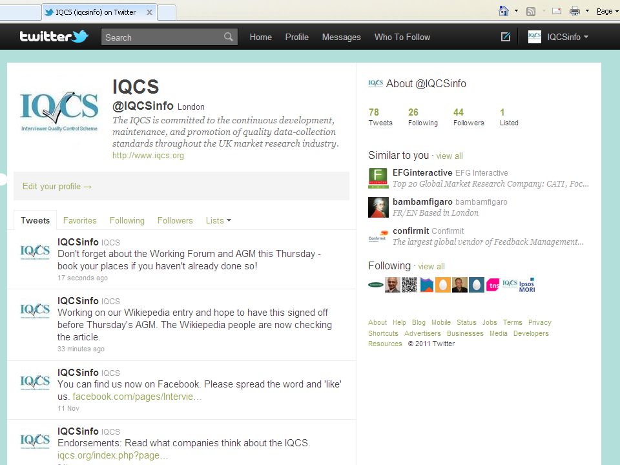Open bambamfigaro's portrait avatar
This screenshot has height=465, width=620.
click(x=378, y=207)
